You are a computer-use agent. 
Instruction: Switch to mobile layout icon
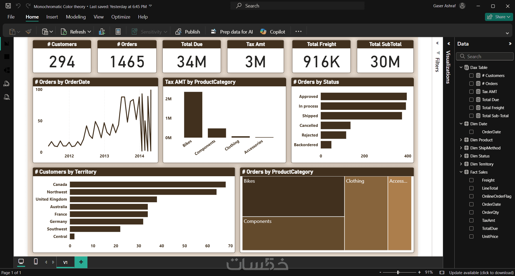(x=36, y=262)
